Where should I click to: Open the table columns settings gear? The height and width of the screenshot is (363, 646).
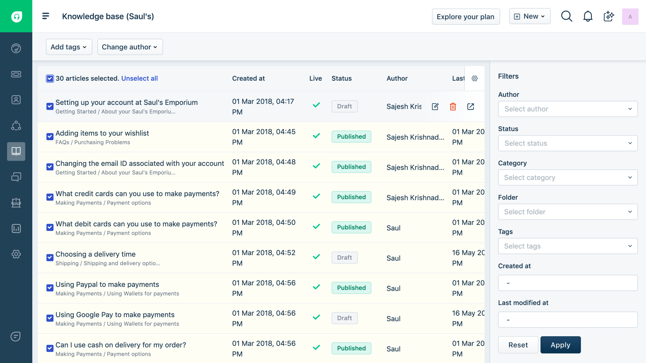click(x=474, y=78)
